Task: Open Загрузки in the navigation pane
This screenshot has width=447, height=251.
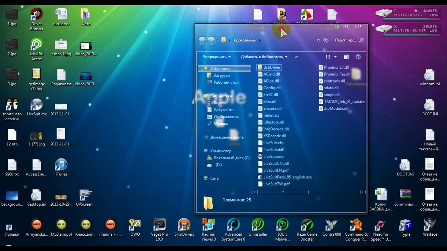Action: pyautogui.click(x=221, y=75)
